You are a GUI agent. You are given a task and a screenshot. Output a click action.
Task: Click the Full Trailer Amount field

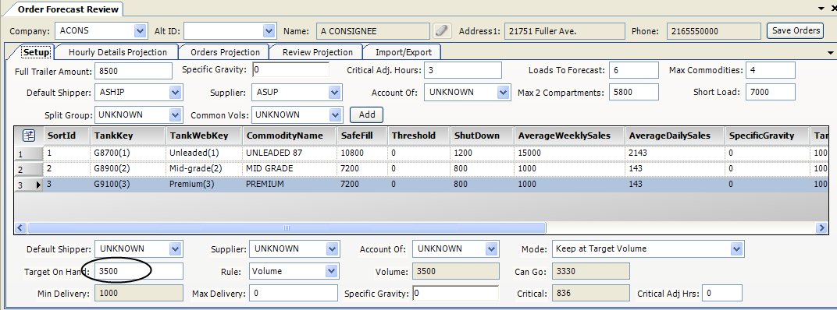point(133,70)
